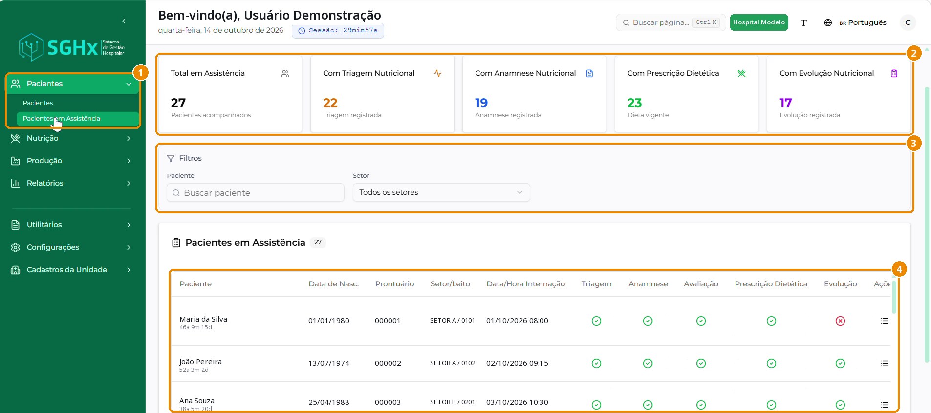The width and height of the screenshot is (931, 413).
Task: Click the Hospital Modelo button
Action: click(759, 22)
